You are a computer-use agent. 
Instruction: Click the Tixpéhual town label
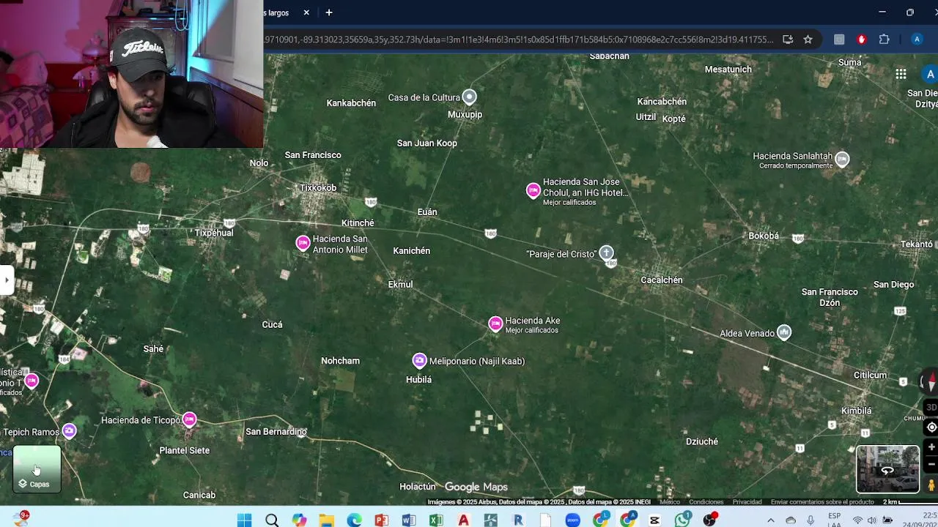click(214, 233)
